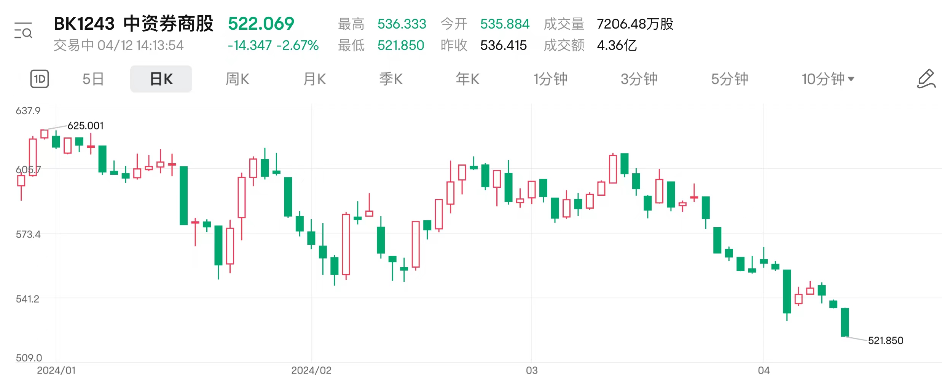Click the 成交量 volume value
Image resolution: width=942 pixels, height=375 pixels.
pos(635,24)
